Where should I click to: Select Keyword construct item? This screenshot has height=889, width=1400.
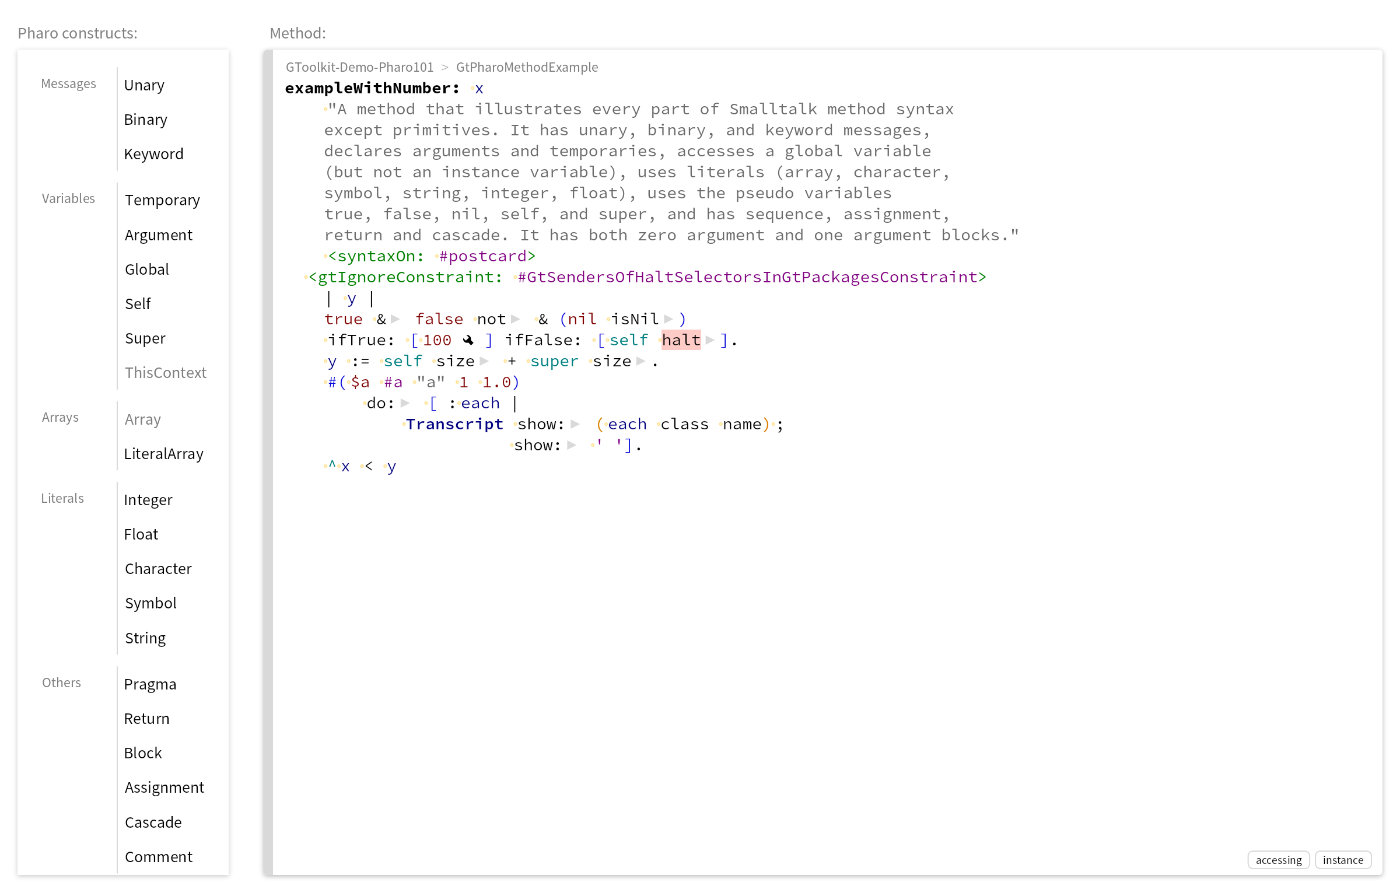[x=153, y=154]
